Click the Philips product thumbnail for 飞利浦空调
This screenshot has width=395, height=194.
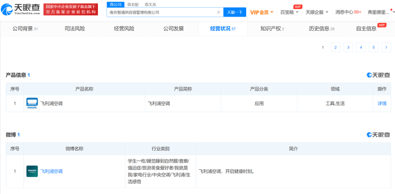(32, 104)
